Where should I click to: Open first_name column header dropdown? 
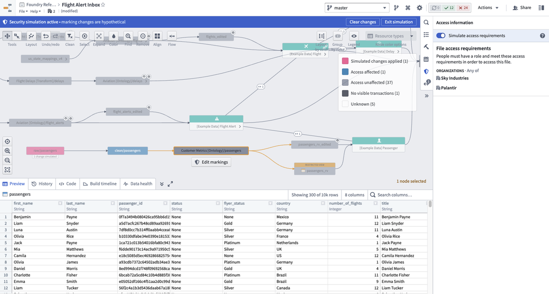pos(60,203)
